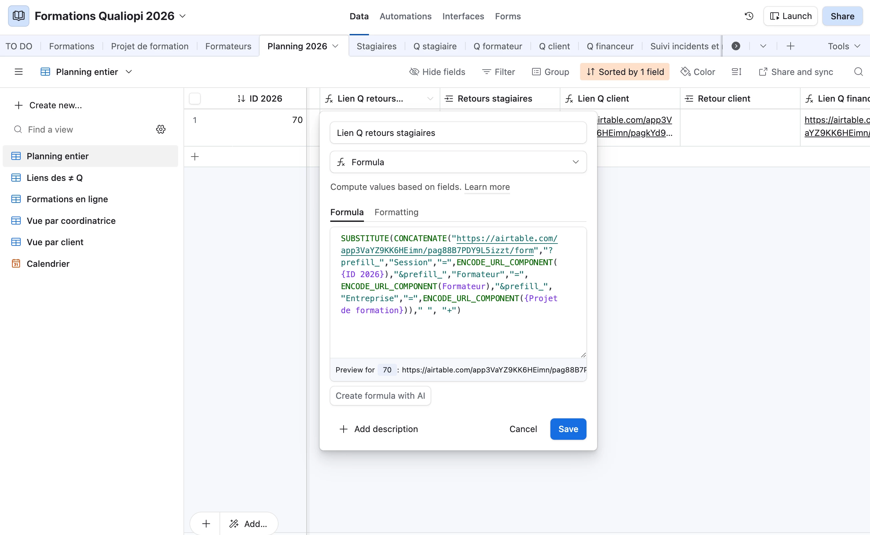This screenshot has height=535, width=870.
Task: Click the row height icon
Action: [737, 72]
